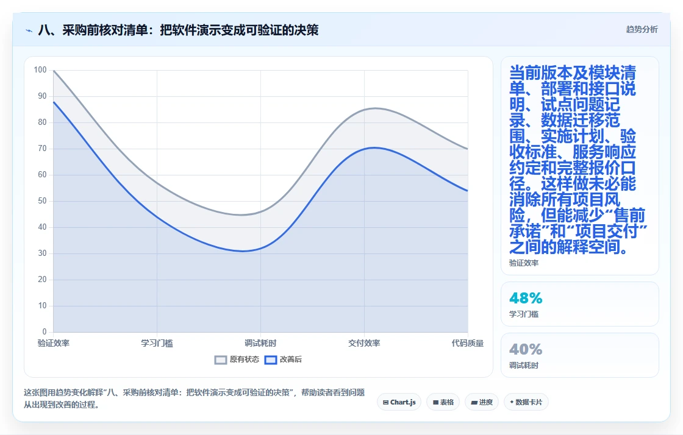Click the blue line peak at 交付效率

(374, 148)
